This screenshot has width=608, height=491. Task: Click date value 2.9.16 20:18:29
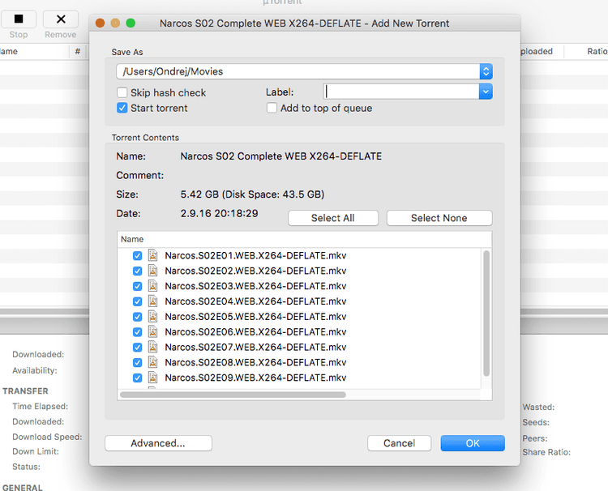click(219, 214)
